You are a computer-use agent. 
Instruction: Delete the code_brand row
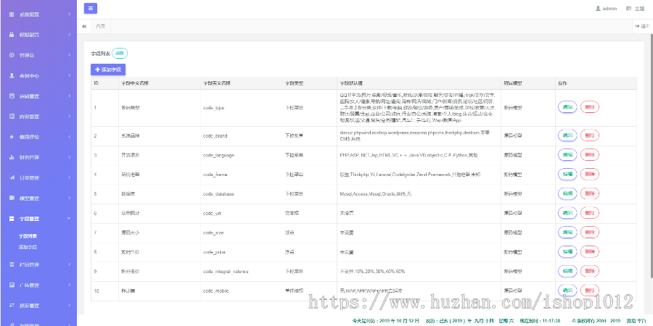(590, 135)
